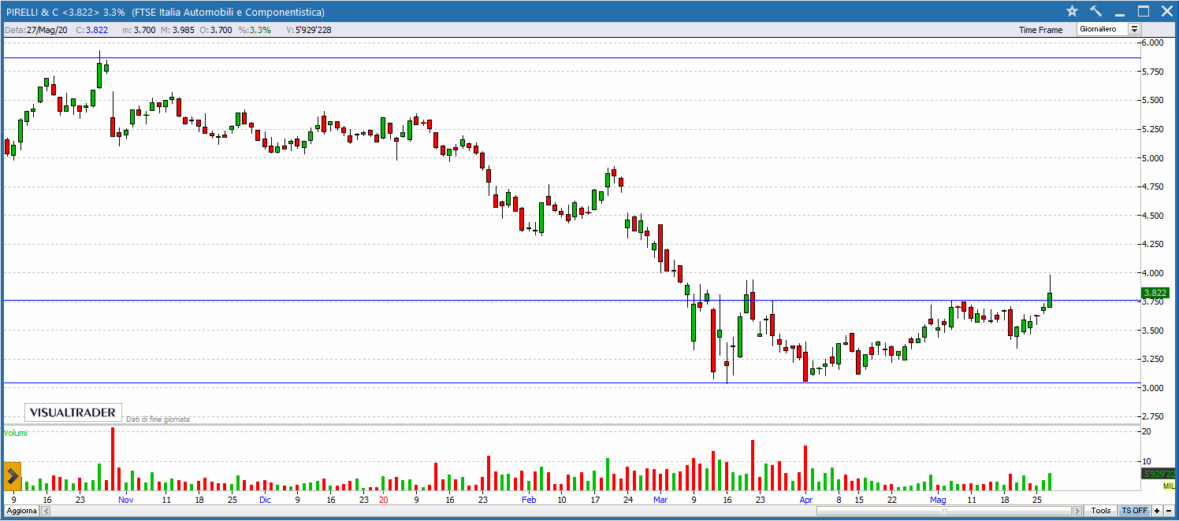Click the 'Mag' month label on time axis

coord(938,500)
